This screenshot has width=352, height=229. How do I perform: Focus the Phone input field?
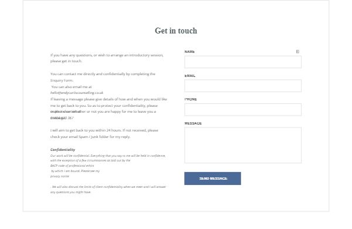tap(243, 110)
